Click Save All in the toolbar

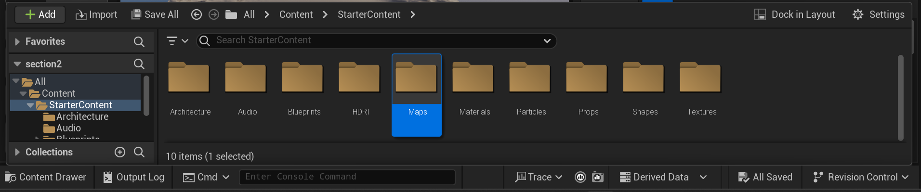point(155,14)
